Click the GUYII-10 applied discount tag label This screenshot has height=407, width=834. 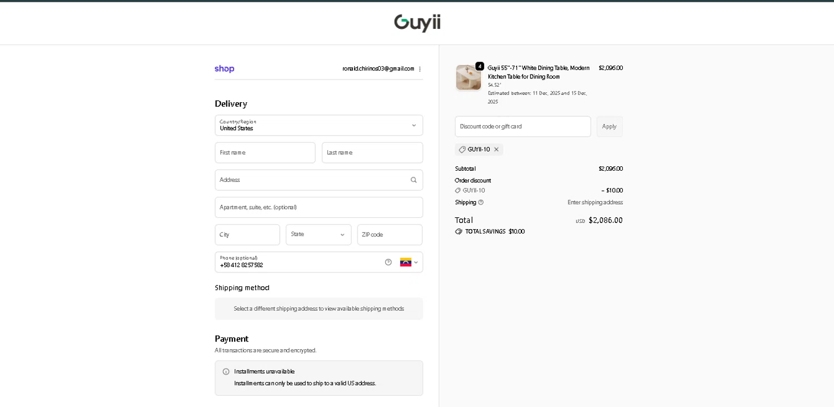479,150
